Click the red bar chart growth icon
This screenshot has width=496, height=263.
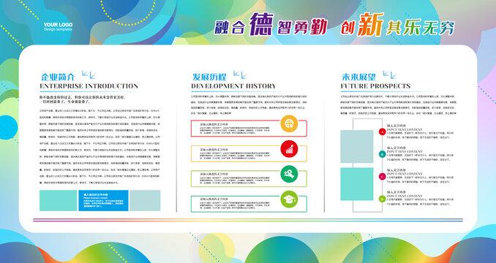pos(289,149)
